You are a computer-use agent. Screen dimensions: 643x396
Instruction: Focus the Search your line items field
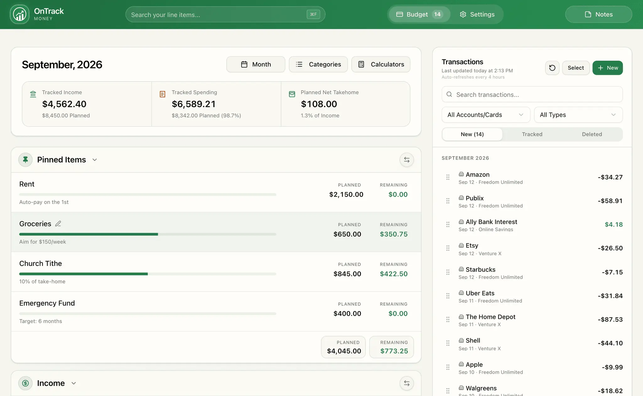pos(225,14)
